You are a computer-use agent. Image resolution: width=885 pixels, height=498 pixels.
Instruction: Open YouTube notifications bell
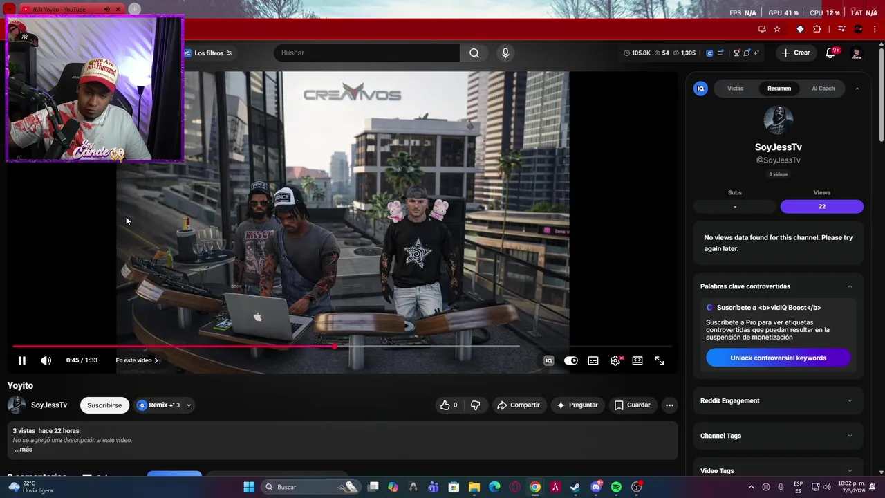[831, 53]
